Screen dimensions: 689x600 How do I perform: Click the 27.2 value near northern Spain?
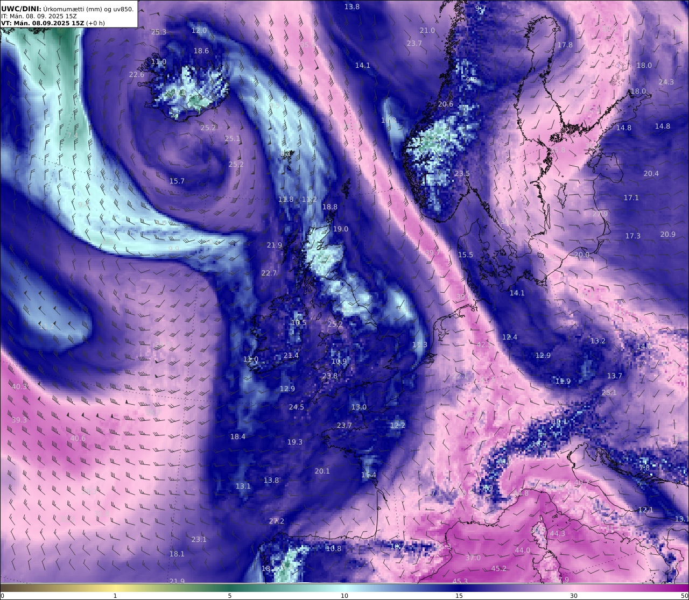pos(277,521)
